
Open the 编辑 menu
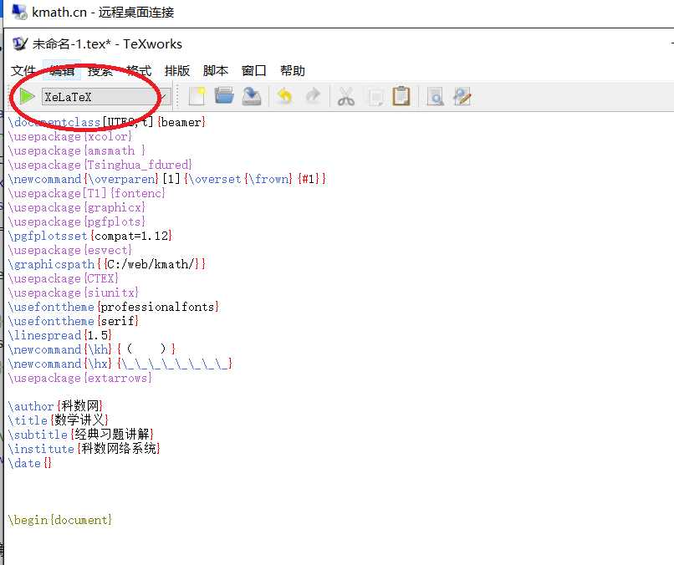coord(62,71)
